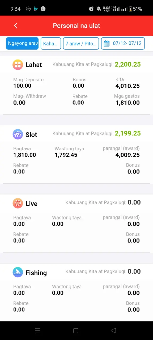Tap the Messenger notification icon in status bar
The image size is (153, 340).
(28, 9)
